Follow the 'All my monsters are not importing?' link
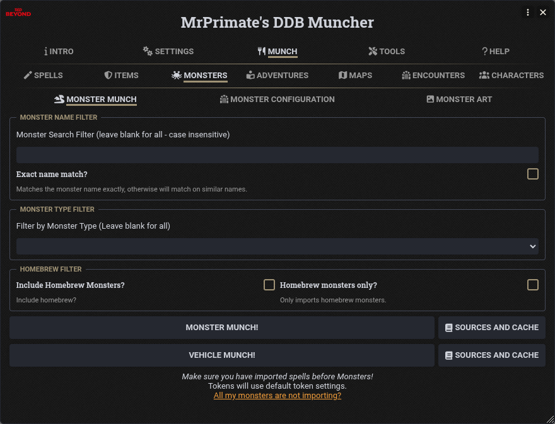The image size is (555, 424). pos(277,396)
